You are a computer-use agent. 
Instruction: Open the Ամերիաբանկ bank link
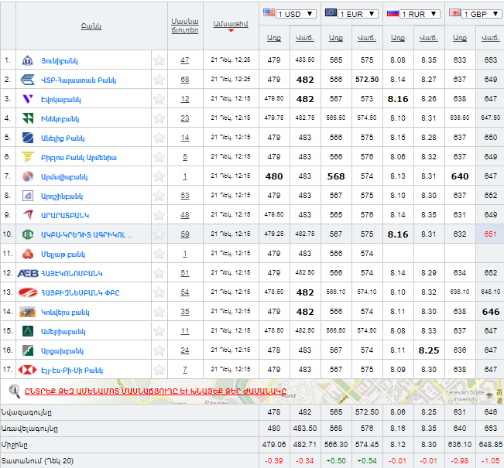pos(63,332)
